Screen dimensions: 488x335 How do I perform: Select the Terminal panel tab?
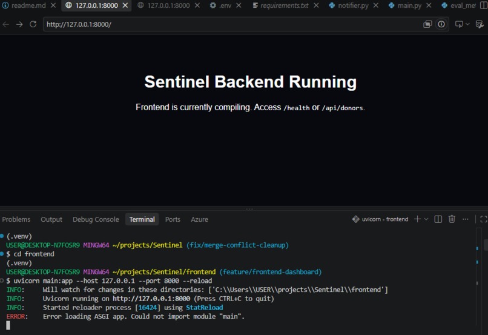[142, 219]
